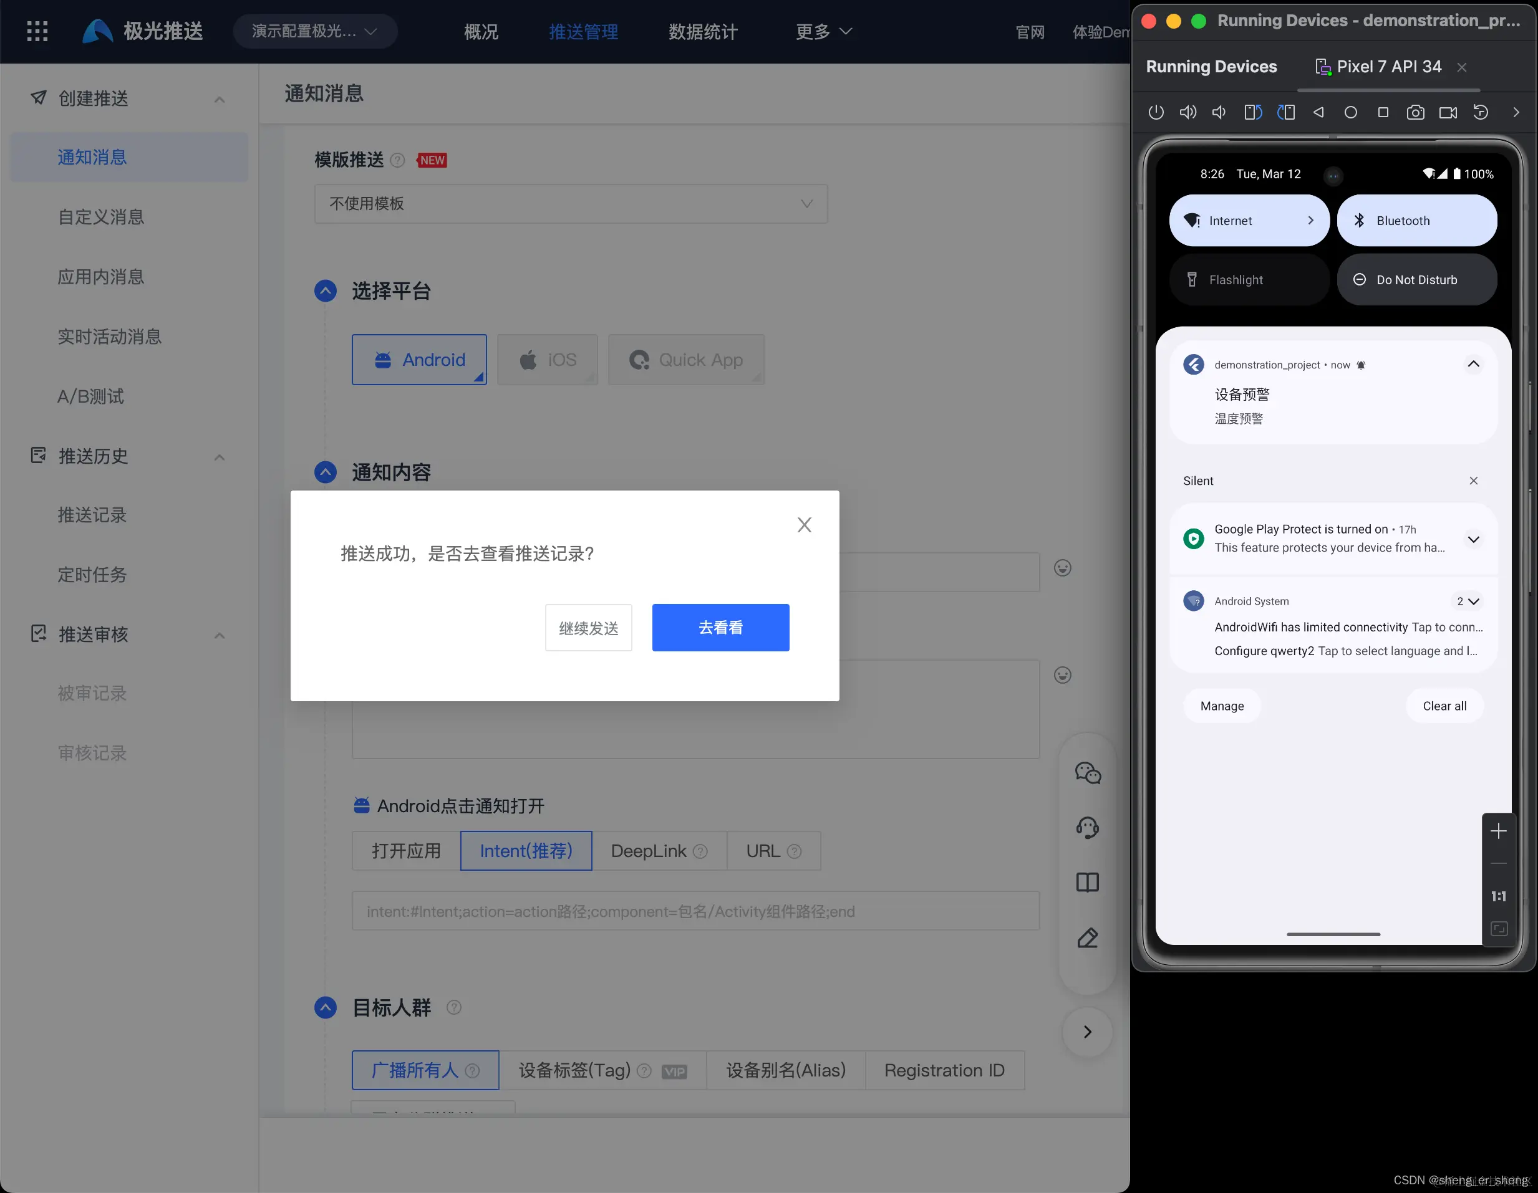The width and height of the screenshot is (1538, 1193).
Task: Switch to the 数据统计 menu tab
Action: click(x=702, y=31)
